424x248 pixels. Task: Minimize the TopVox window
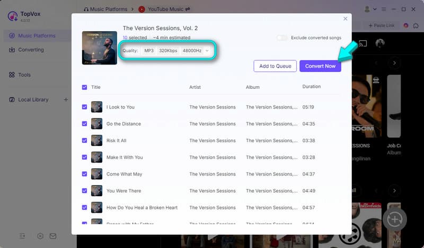tap(394, 9)
